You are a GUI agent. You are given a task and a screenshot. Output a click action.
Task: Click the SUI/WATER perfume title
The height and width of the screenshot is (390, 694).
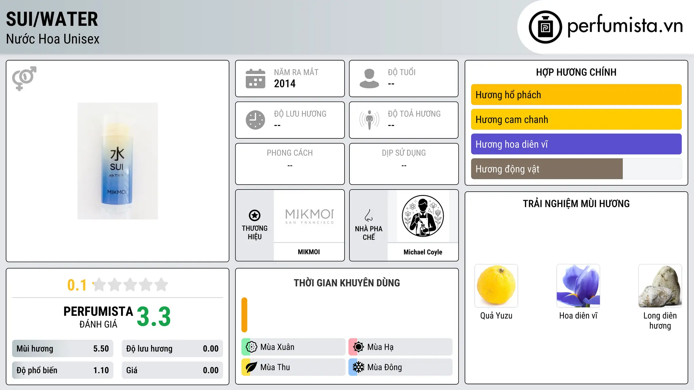pyautogui.click(x=52, y=19)
